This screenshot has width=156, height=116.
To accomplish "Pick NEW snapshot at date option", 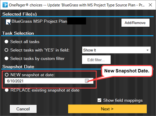I will pos(7,75).
